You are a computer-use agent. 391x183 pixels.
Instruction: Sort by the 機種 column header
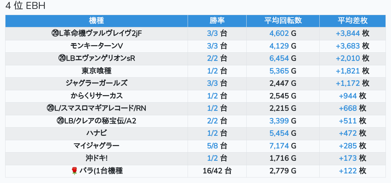[x=96, y=21]
